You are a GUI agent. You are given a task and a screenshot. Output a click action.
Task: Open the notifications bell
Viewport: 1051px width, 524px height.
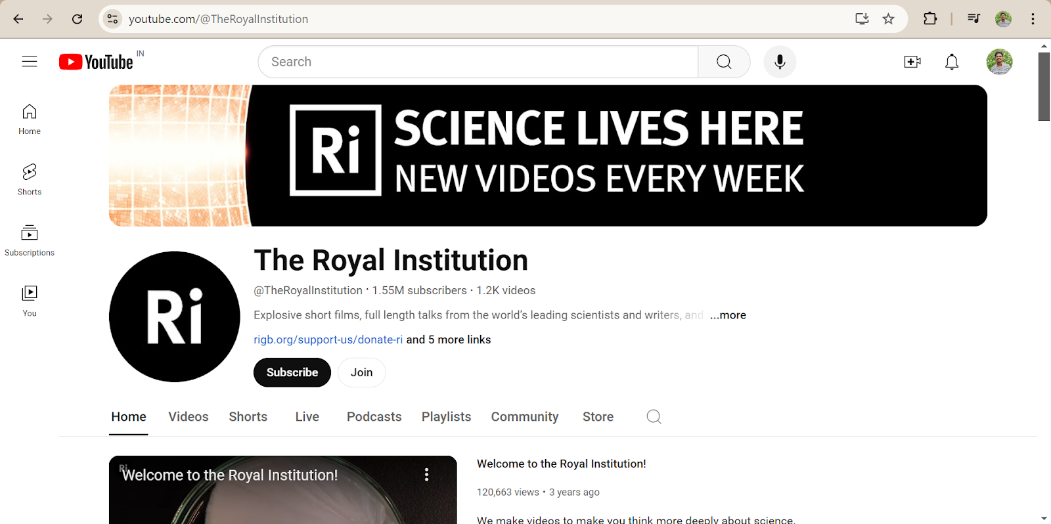coord(952,62)
